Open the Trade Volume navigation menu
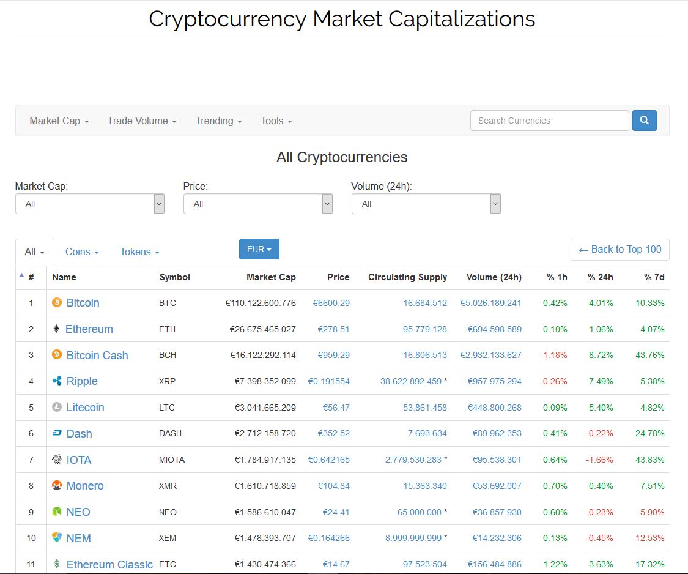The height and width of the screenshot is (574, 688). (x=142, y=121)
